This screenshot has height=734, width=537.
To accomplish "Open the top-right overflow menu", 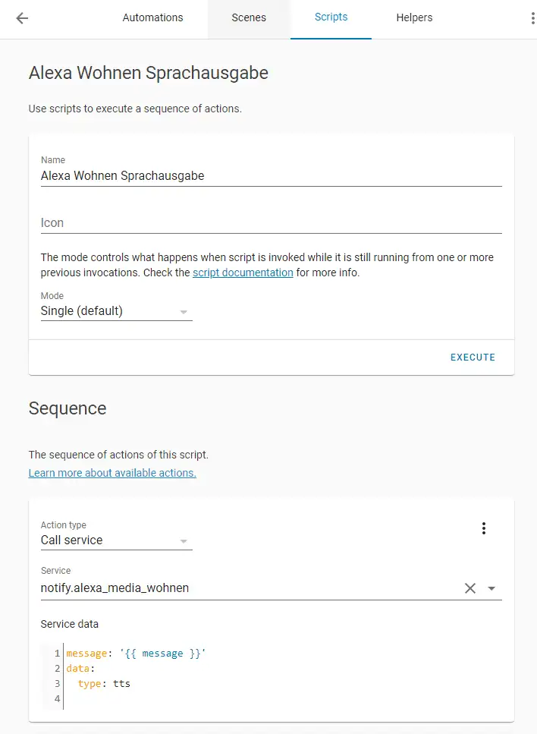I will 532,18.
